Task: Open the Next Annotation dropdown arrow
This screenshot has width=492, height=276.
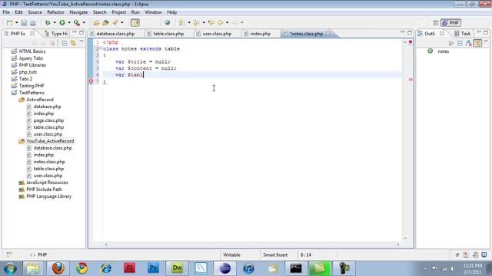Action: click(189, 22)
